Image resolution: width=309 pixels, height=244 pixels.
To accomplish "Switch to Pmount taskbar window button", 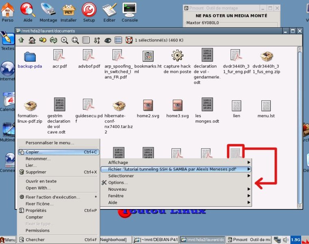I will coord(249,240).
